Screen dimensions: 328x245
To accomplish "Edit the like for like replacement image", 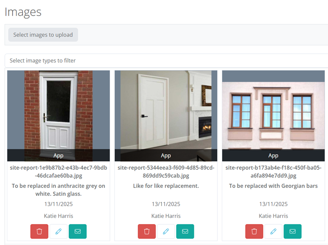I will coord(166,231).
